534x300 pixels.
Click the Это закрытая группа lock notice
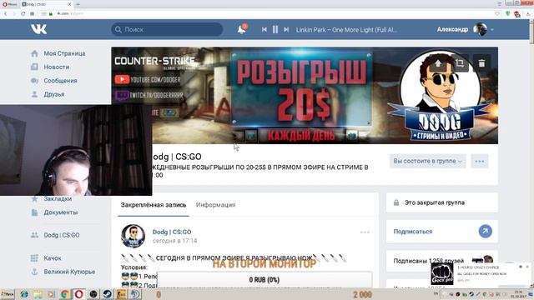pyautogui.click(x=442, y=202)
